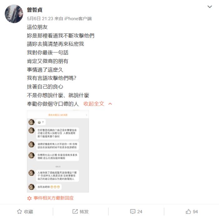Image resolution: width=219 pixels, height=218 pixels.
Task: Click the red dotted icon before 事件相关方最新回应
Action: [29, 198]
